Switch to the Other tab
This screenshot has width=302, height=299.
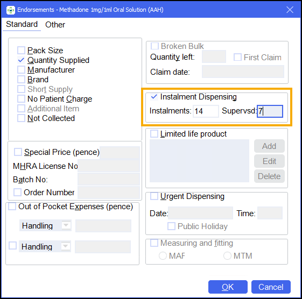pyautogui.click(x=55, y=25)
